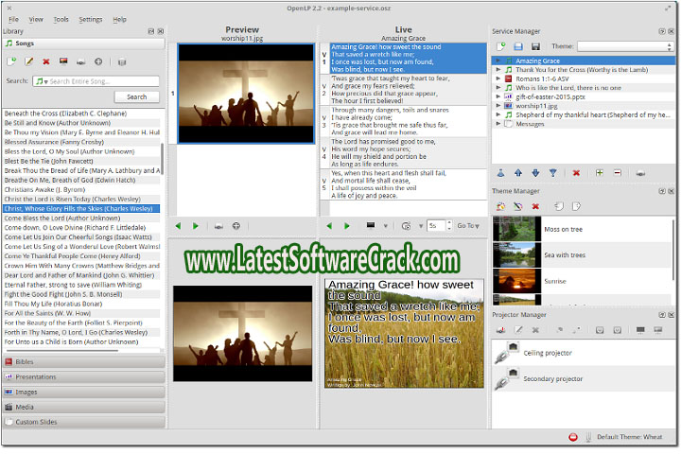Click the 5s slide delay field
This screenshot has width=681, height=454.
[436, 225]
